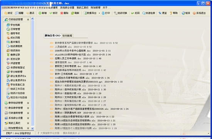The height and width of the screenshot is (139, 212).
Task: Open 成长历程 in the sidebar
Action: pos(13,38)
